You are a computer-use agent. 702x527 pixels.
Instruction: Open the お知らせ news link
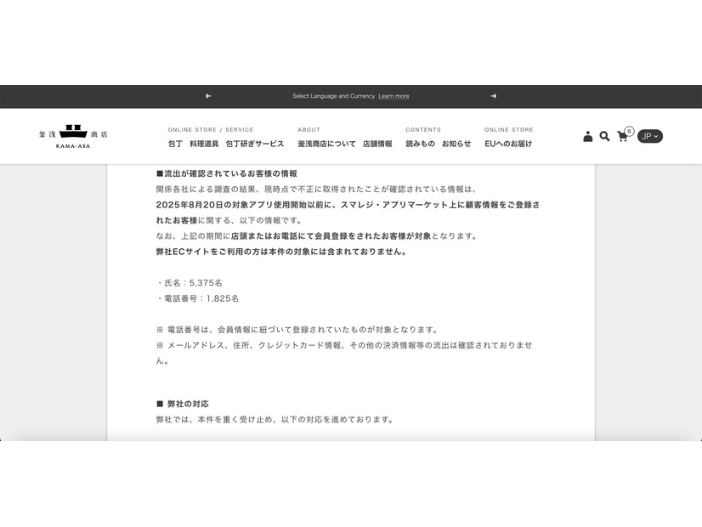(456, 144)
